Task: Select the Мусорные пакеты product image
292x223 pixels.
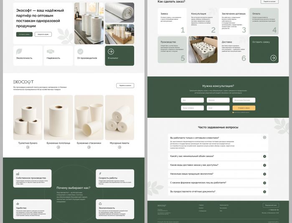Action: pyautogui.click(x=119, y=117)
